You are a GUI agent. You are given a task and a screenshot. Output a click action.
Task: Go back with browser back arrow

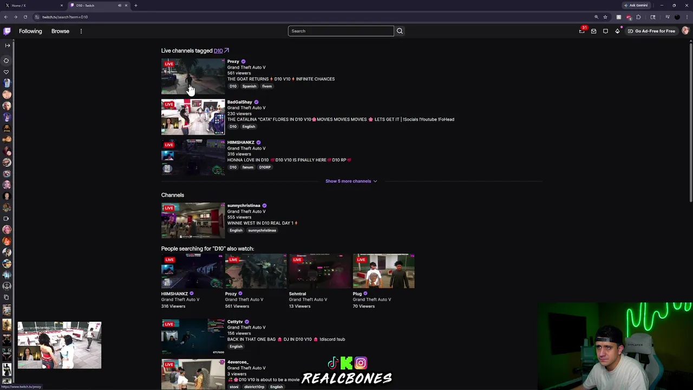(x=6, y=17)
